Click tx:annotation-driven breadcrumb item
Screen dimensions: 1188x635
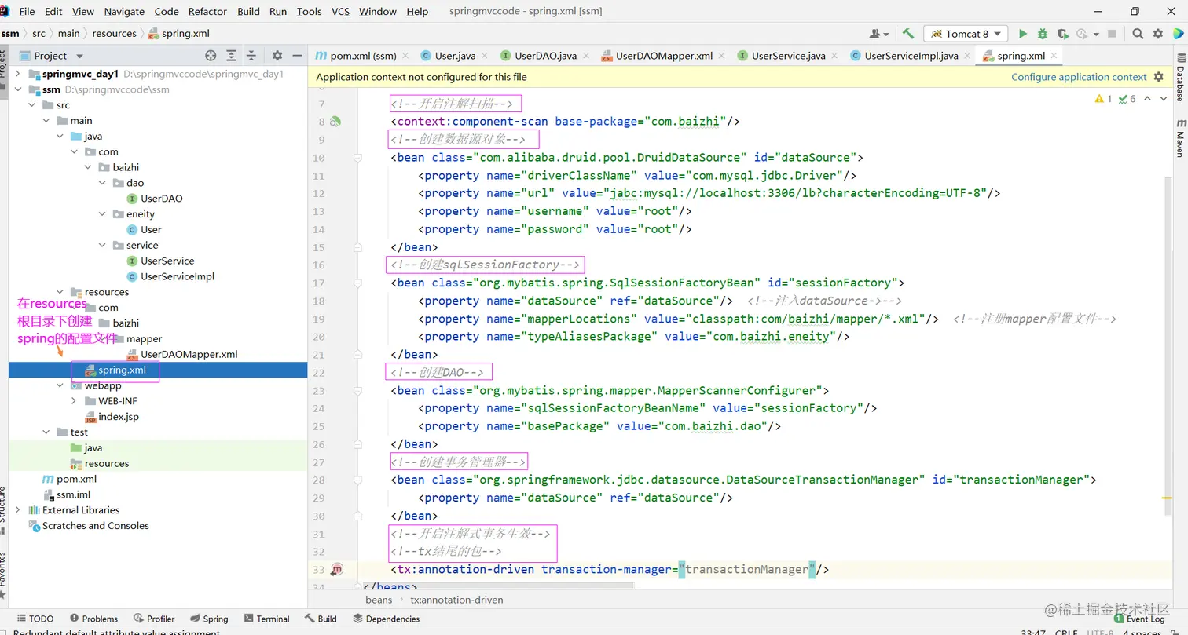[x=456, y=600]
